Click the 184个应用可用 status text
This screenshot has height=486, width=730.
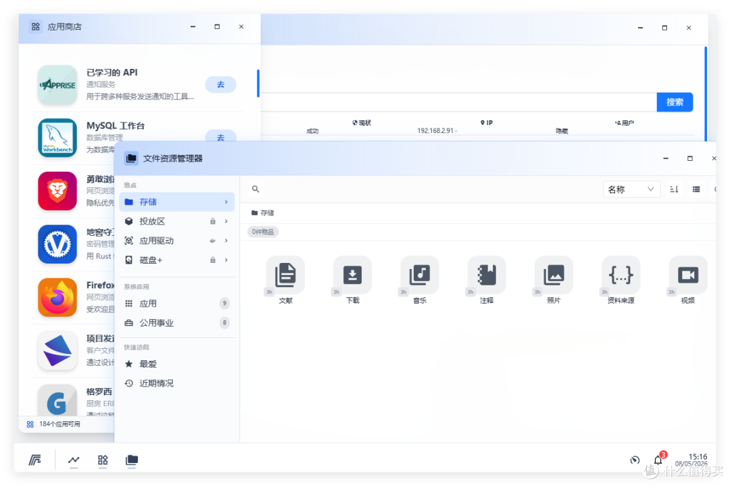coord(59,424)
